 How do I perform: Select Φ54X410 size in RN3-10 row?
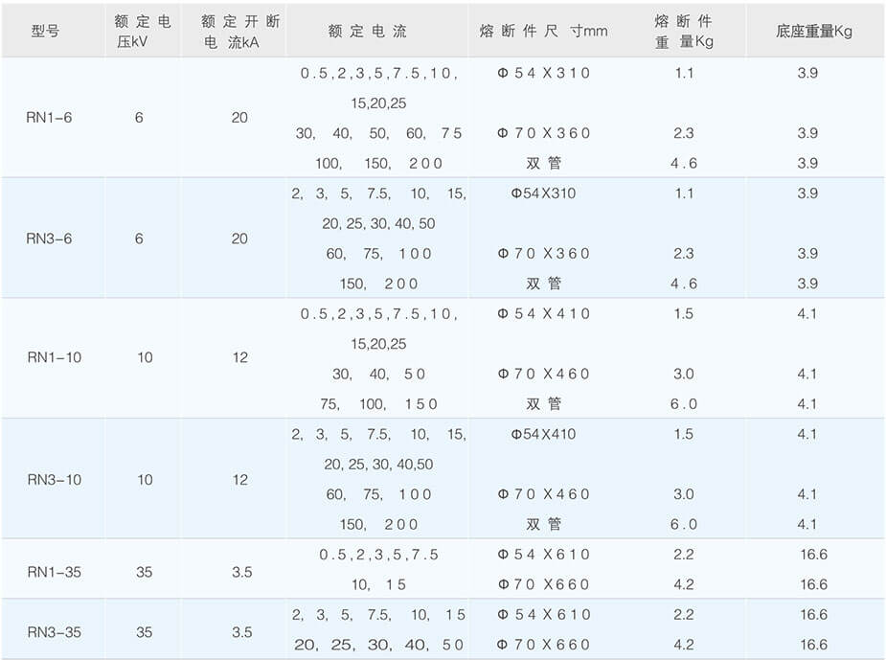click(543, 434)
